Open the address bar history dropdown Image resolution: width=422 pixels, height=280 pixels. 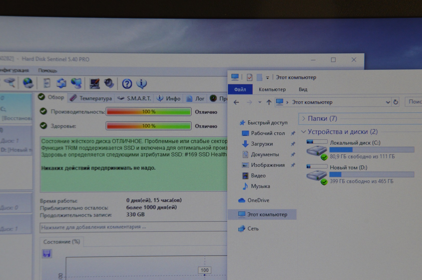[388, 102]
